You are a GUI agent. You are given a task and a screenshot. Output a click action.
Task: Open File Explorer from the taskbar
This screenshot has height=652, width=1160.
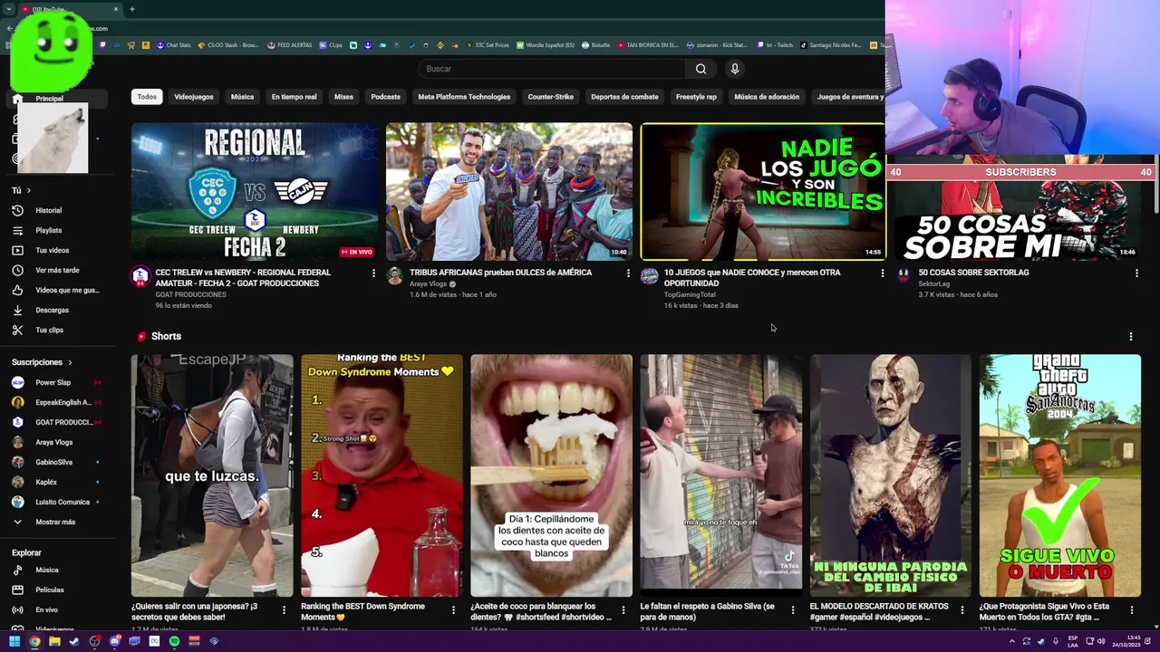pyautogui.click(x=54, y=641)
